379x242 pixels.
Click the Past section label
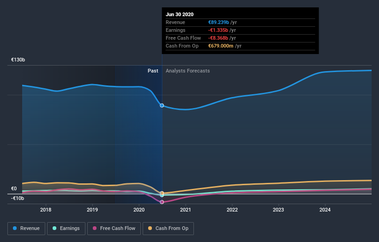tap(153, 71)
